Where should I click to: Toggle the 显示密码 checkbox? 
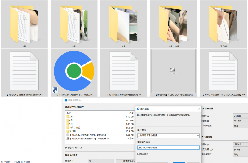(139, 154)
